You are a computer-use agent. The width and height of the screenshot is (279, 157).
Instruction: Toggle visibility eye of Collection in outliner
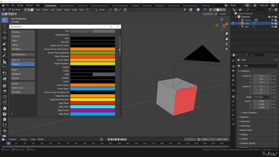point(272,17)
